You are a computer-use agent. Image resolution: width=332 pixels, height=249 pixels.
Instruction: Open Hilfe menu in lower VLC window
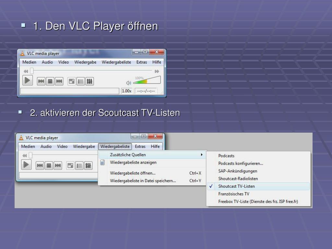pyautogui.click(x=155, y=146)
